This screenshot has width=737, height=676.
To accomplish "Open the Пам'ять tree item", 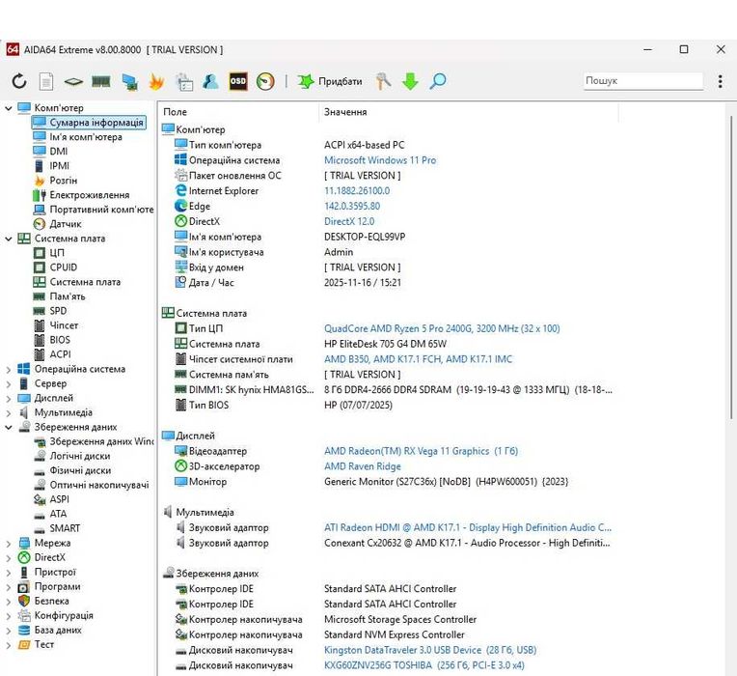I will (60, 296).
